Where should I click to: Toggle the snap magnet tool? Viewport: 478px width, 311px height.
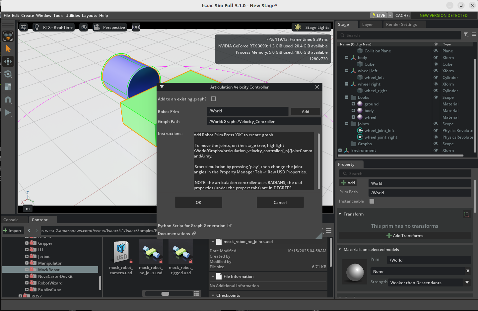coord(8,99)
